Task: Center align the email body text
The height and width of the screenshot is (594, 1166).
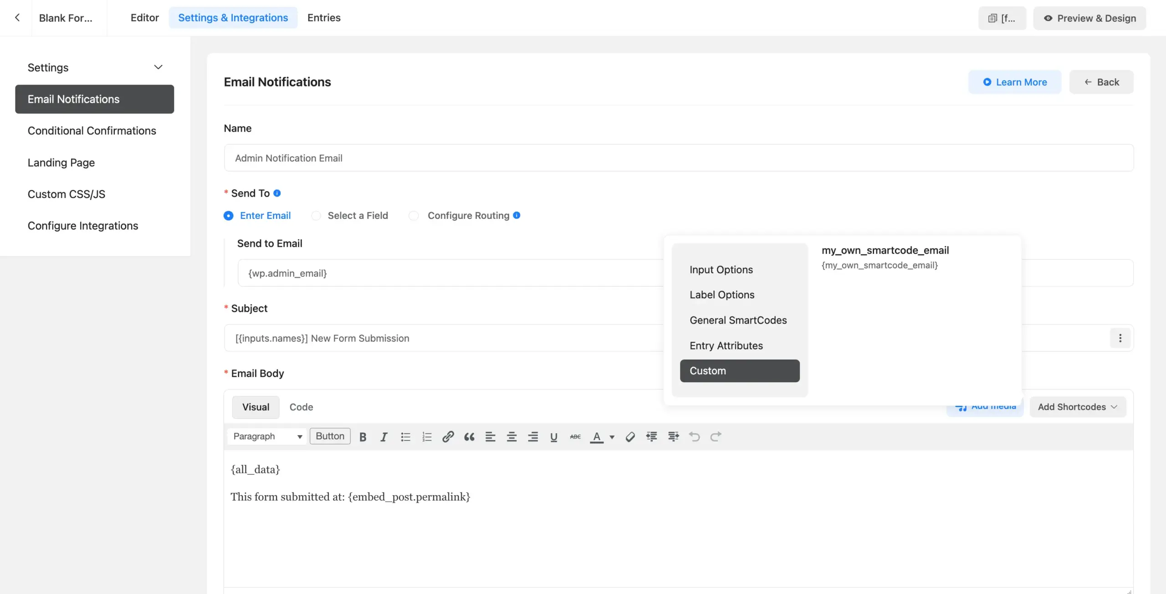Action: 511,437
